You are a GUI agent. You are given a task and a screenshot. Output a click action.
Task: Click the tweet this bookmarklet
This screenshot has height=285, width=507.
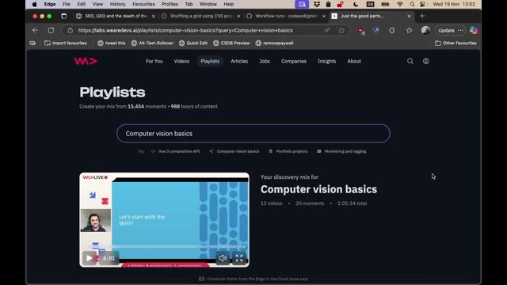click(x=111, y=43)
